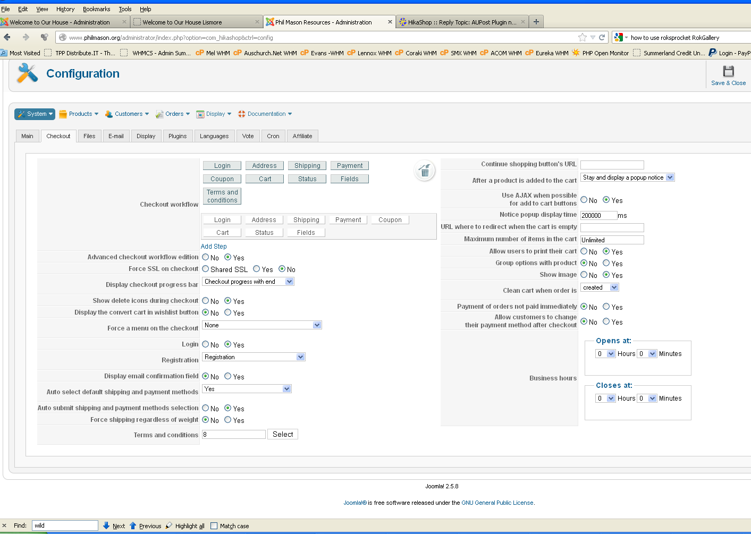Click the Save & Close disk icon

point(728,71)
